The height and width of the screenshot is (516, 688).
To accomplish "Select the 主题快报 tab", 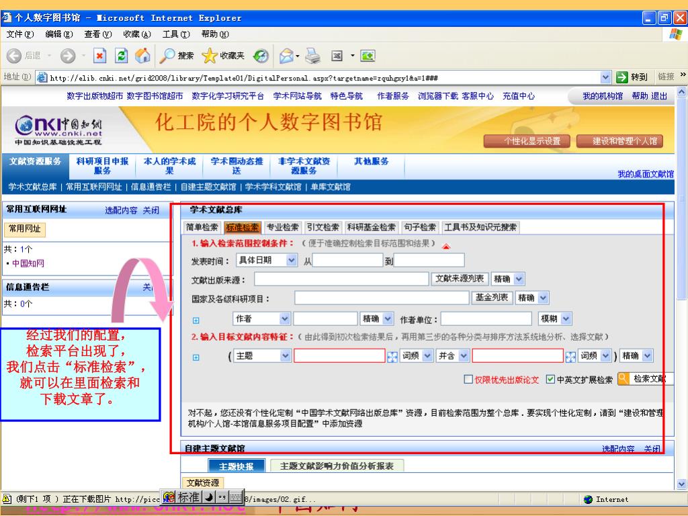I will pos(236,466).
